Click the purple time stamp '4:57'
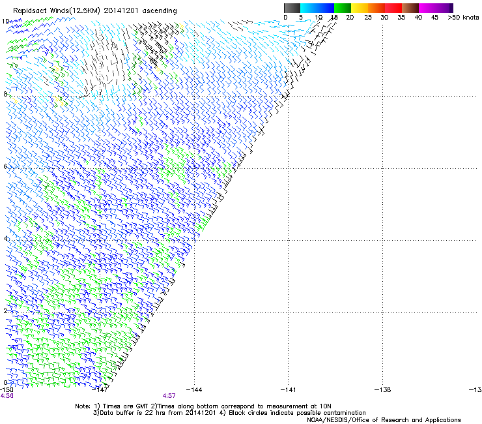This screenshot has height=424, width=482. click(x=169, y=396)
